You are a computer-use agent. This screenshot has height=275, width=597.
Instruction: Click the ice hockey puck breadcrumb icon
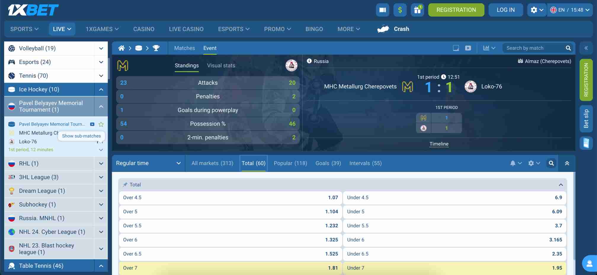(138, 48)
